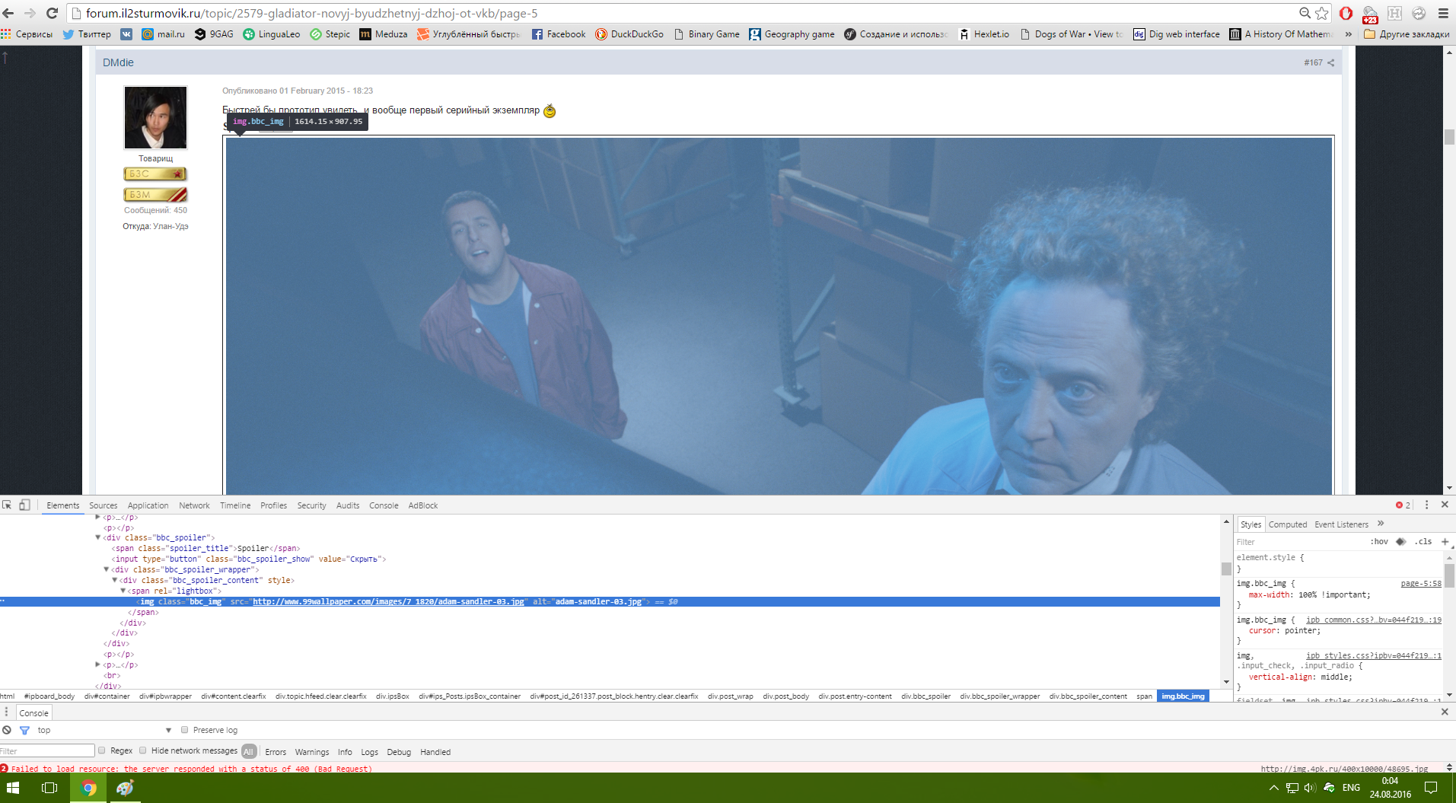The image size is (1456, 803).
Task: Open the VK bookmark icon
Action: point(126,34)
